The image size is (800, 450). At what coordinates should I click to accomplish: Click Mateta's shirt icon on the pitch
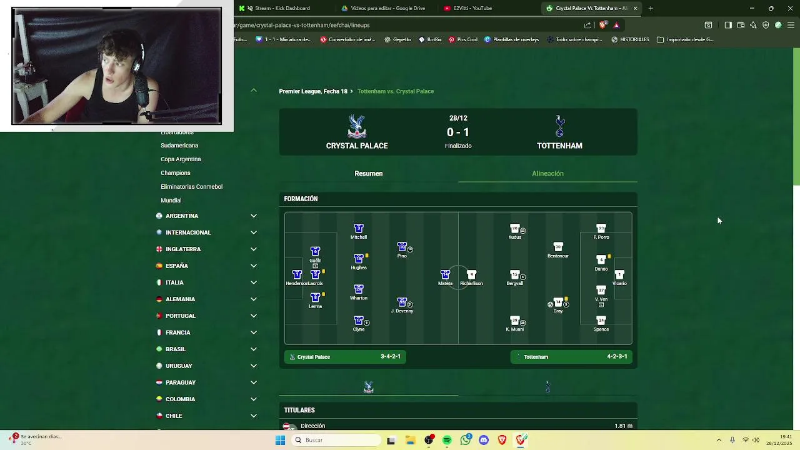(445, 274)
